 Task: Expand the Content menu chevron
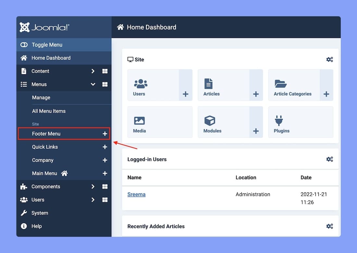(x=93, y=71)
